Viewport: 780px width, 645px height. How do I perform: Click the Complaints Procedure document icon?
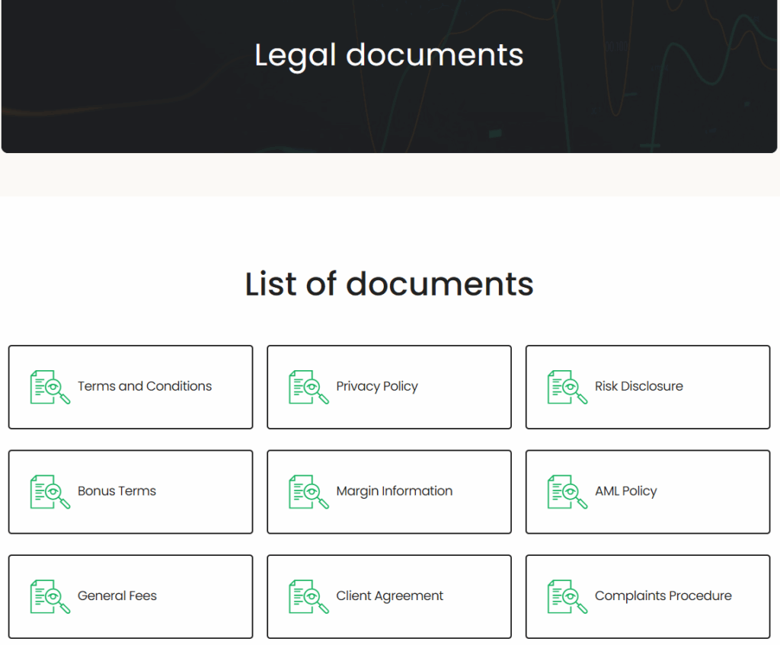[x=567, y=596]
